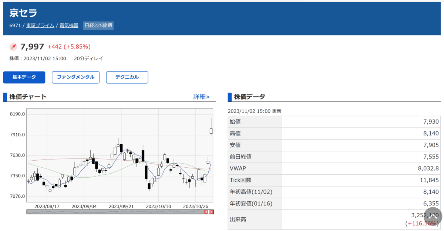Select the 基本データ tab

click(24, 77)
